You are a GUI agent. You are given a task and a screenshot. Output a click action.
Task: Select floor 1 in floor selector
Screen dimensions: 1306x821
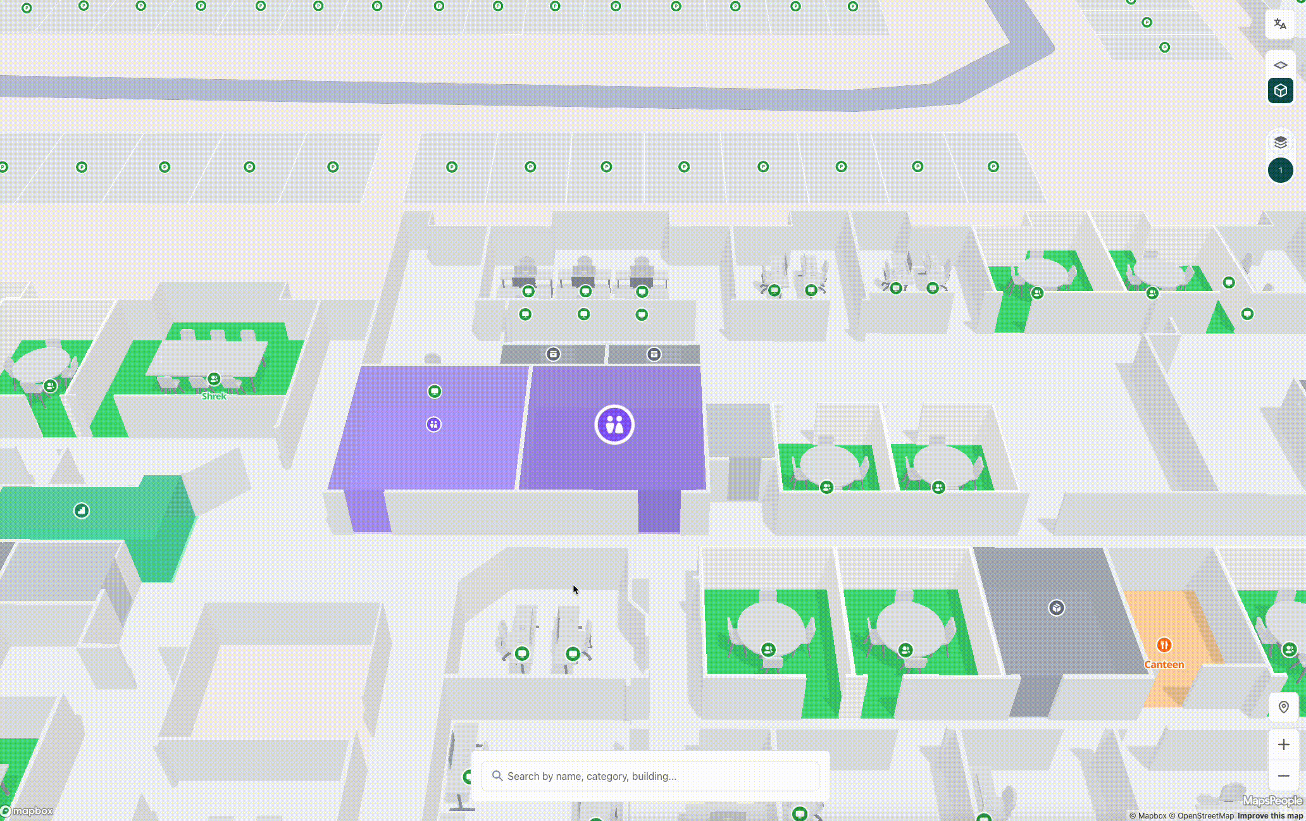[1280, 171]
